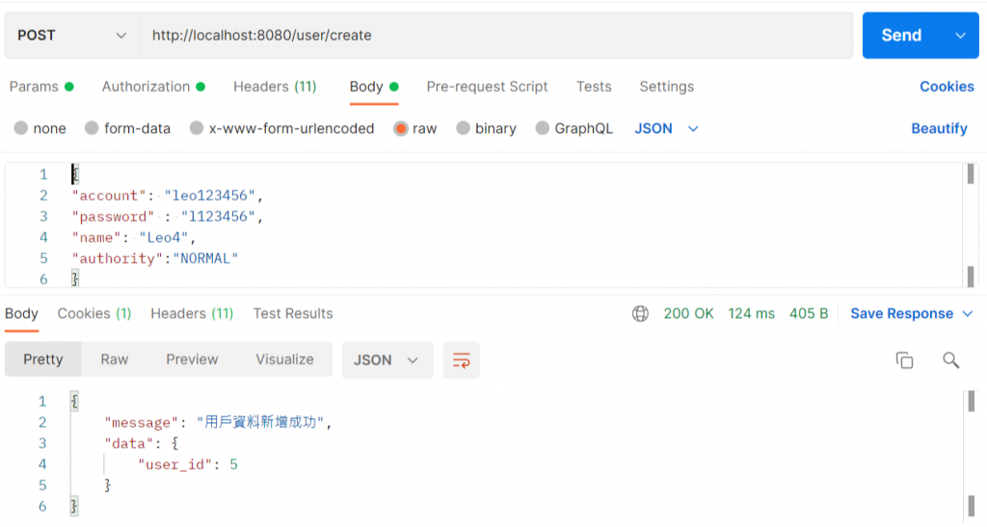This screenshot has height=527, width=987.
Task: Expand the Send button arrow options
Action: 961,36
